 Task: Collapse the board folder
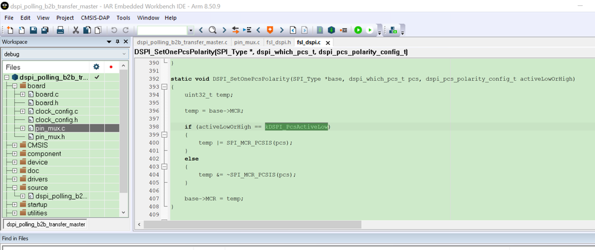14,86
